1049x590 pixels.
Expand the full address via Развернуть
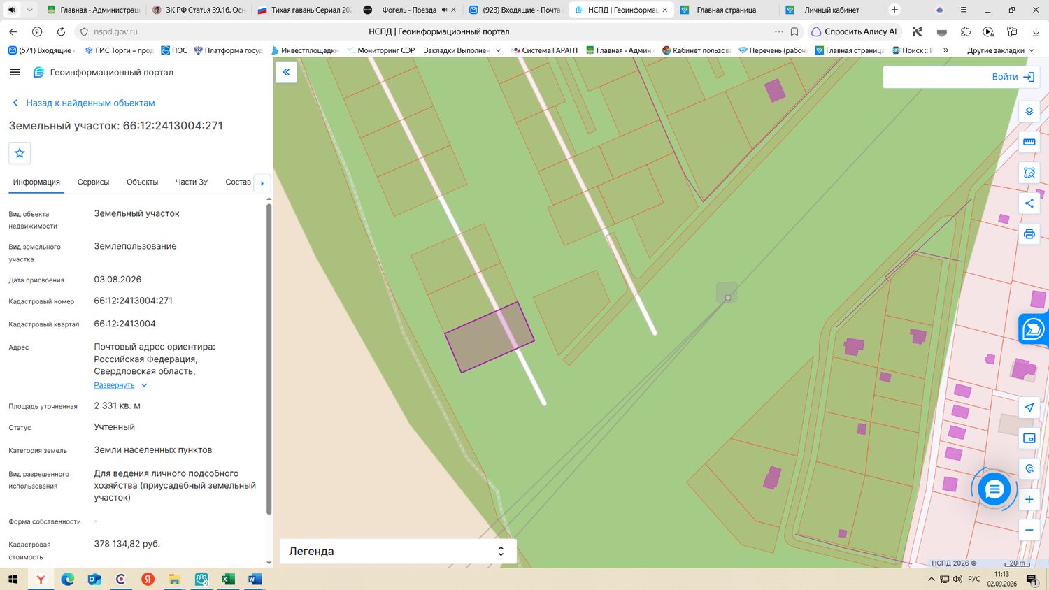(x=114, y=385)
